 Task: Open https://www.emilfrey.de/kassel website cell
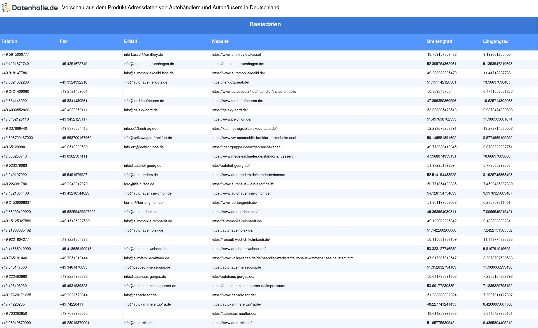tap(236, 55)
